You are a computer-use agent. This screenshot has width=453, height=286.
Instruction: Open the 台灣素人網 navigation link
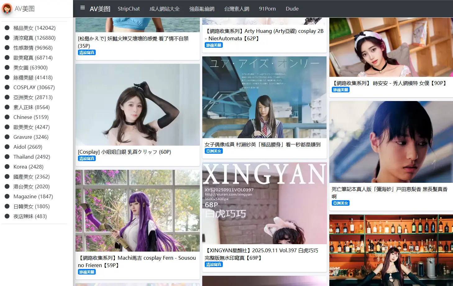[236, 9]
